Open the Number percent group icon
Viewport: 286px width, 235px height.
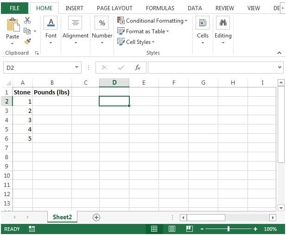(102, 23)
